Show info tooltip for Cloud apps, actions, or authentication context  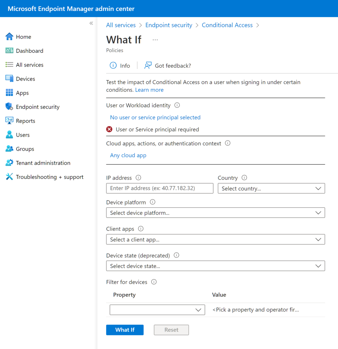click(x=228, y=143)
